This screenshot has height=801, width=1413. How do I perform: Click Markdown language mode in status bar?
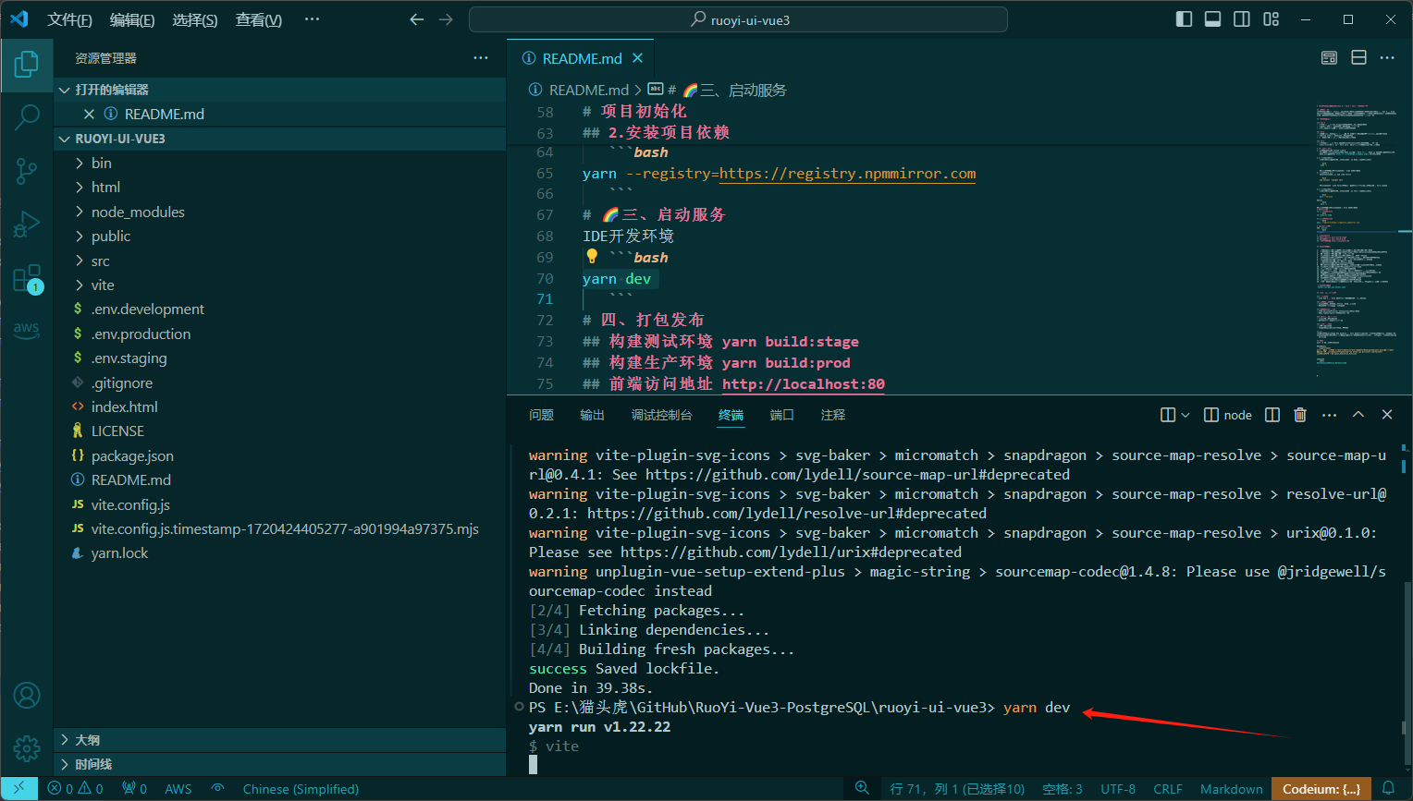tap(1231, 789)
